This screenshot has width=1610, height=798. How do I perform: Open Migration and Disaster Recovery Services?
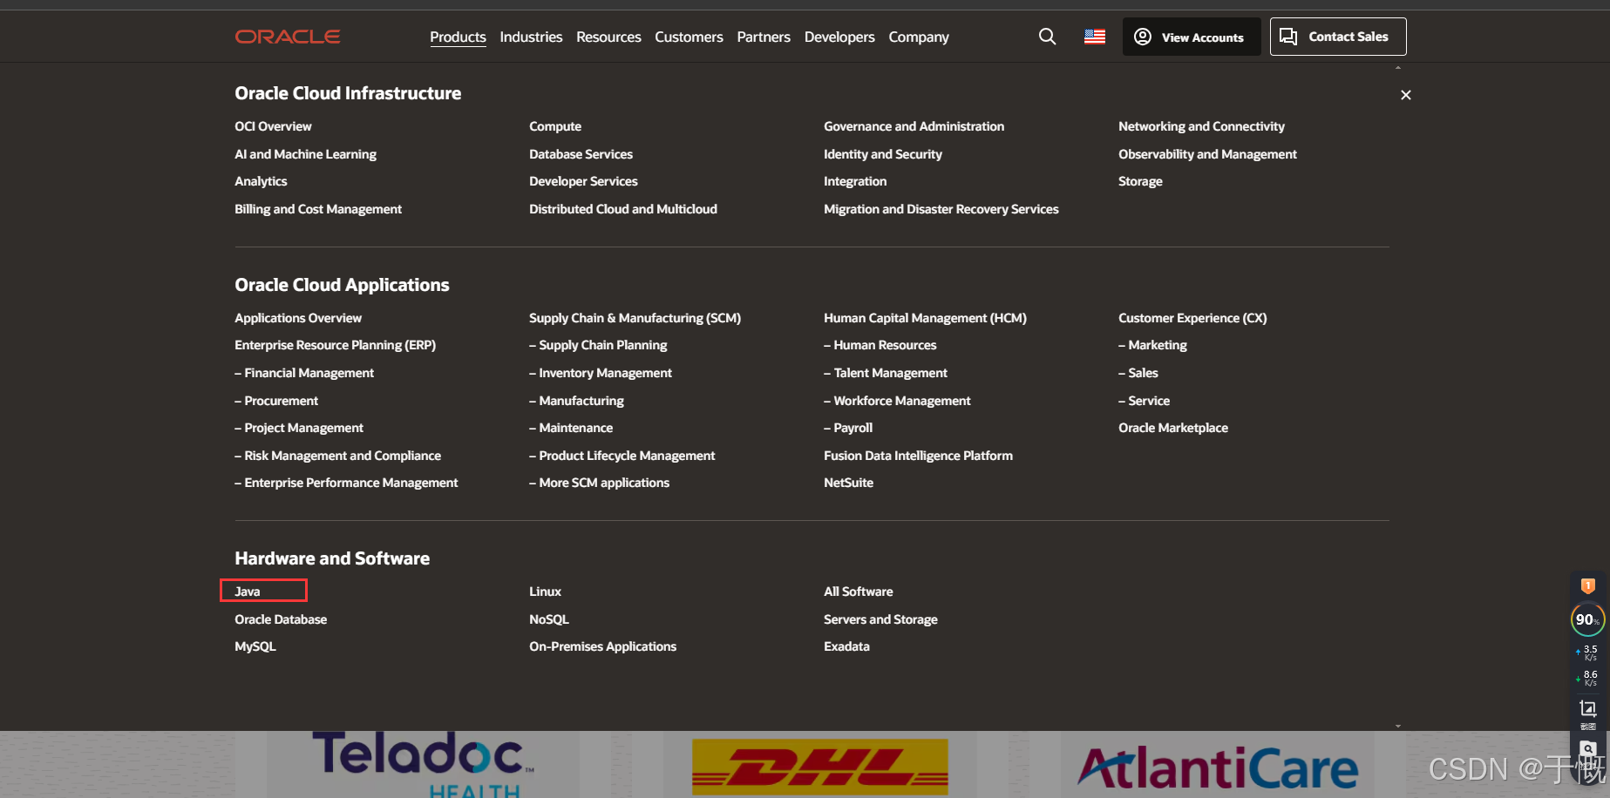(x=941, y=209)
